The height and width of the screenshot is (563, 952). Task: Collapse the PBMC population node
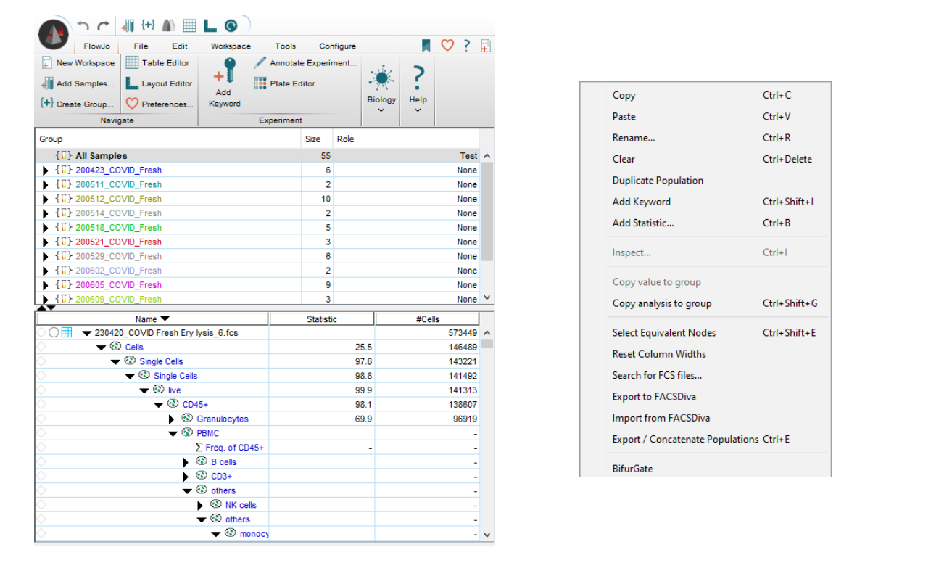[x=173, y=434]
